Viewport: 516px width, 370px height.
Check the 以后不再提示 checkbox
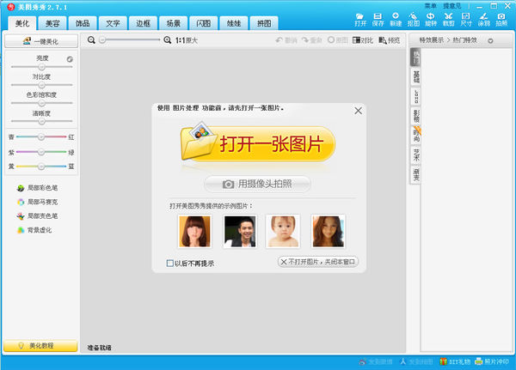(x=169, y=263)
